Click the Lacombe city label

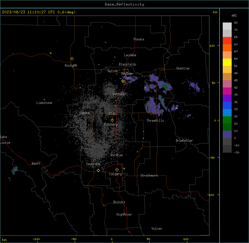(130, 55)
